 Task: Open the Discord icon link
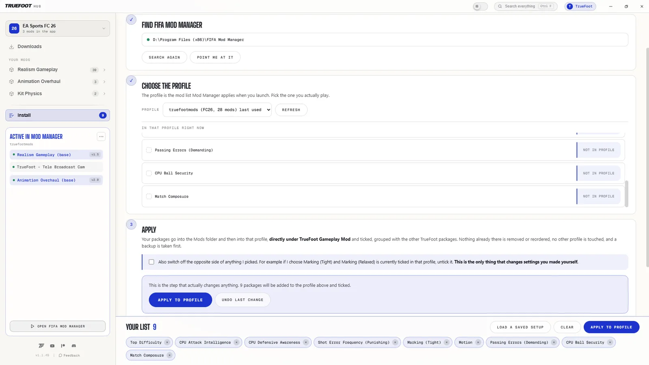(x=74, y=346)
